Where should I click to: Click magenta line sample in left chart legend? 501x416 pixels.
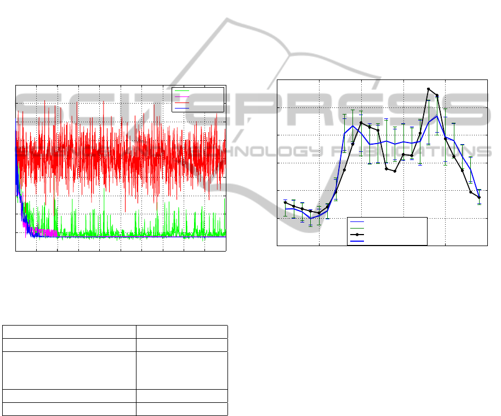[x=182, y=96]
